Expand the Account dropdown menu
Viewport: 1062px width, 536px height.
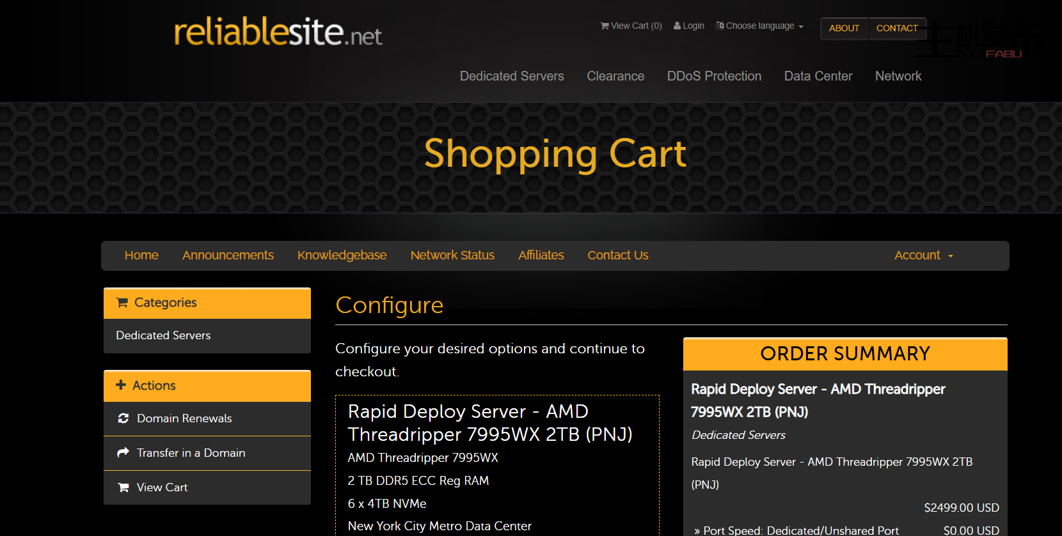tap(923, 256)
